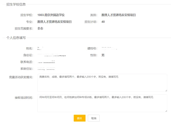This screenshot has width=171, height=124.
Task: Grab resize handle of 接收培训时间 textarea
Action: [166, 111]
